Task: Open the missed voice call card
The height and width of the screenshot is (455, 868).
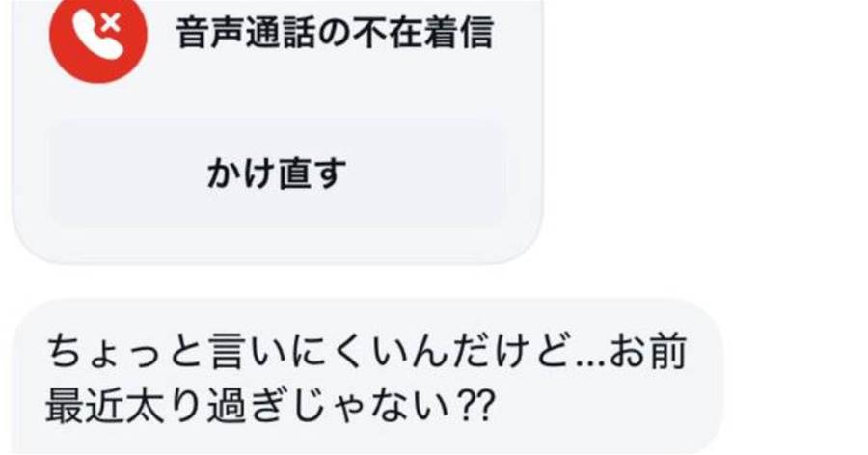Action: coord(278,131)
